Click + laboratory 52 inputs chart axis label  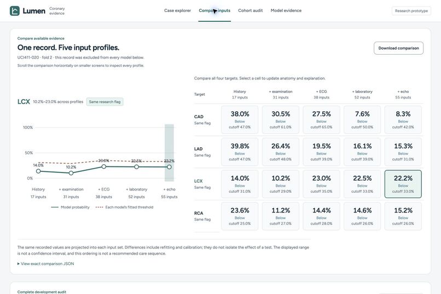point(136,193)
